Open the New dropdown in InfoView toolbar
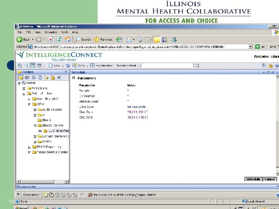Screen dimensions: 279x209 tap(63, 66)
